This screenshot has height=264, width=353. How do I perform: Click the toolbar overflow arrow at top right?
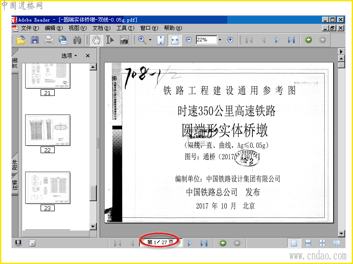pyautogui.click(x=342, y=51)
